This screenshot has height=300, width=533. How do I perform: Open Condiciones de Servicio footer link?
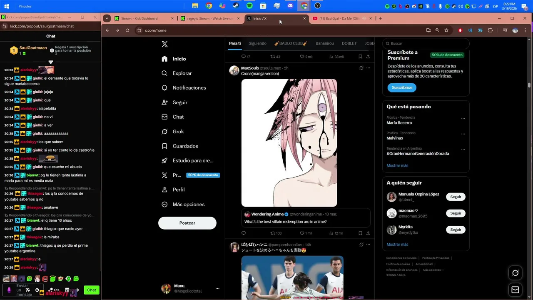tap(401, 258)
